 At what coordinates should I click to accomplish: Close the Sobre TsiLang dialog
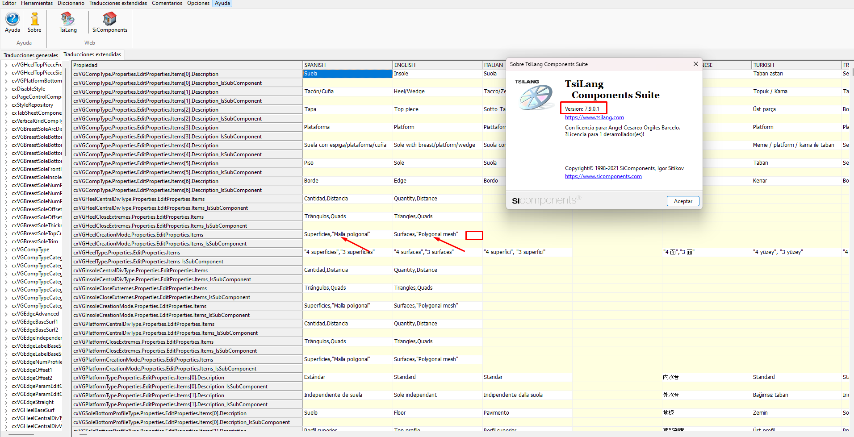click(695, 64)
